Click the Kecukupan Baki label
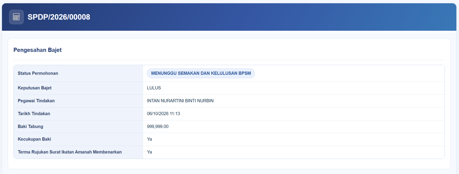The image size is (459, 174). (34, 139)
